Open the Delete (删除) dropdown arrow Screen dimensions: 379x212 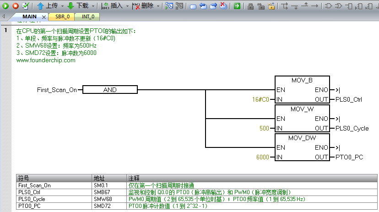[158, 6]
